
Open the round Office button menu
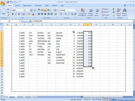point(3,3)
